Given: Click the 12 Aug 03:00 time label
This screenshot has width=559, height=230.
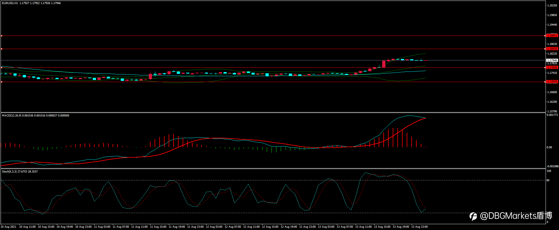Looking at the screenshot, I should pyautogui.click(x=214, y=227).
